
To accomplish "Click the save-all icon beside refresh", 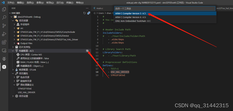I will click(89, 13).
